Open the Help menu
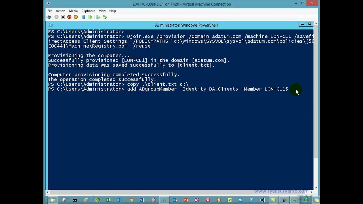The height and width of the screenshot is (204, 363). (x=113, y=11)
